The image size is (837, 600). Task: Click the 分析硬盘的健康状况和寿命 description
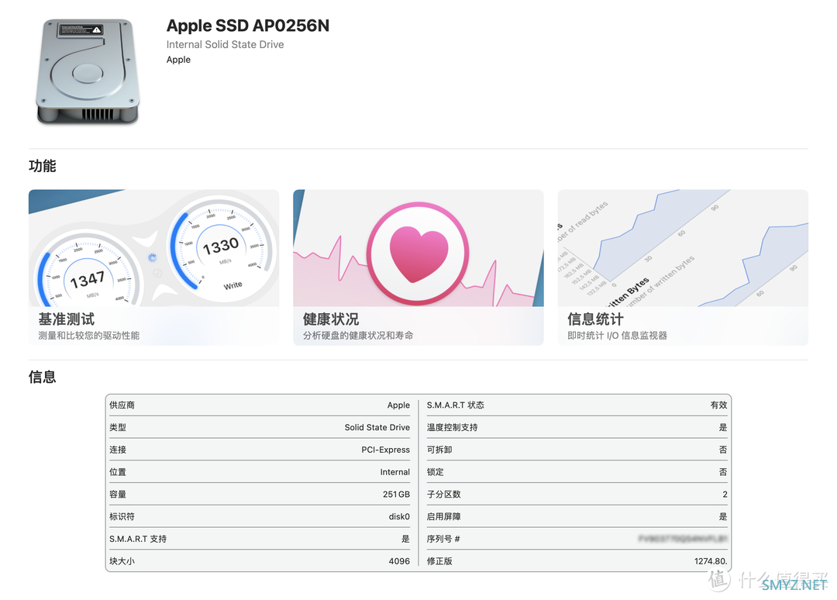pos(358,336)
